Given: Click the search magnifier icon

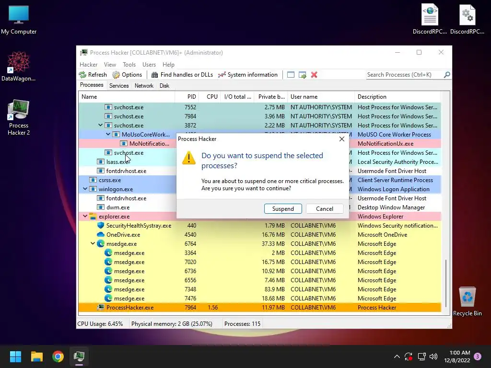Looking at the screenshot, I should tap(447, 75).
